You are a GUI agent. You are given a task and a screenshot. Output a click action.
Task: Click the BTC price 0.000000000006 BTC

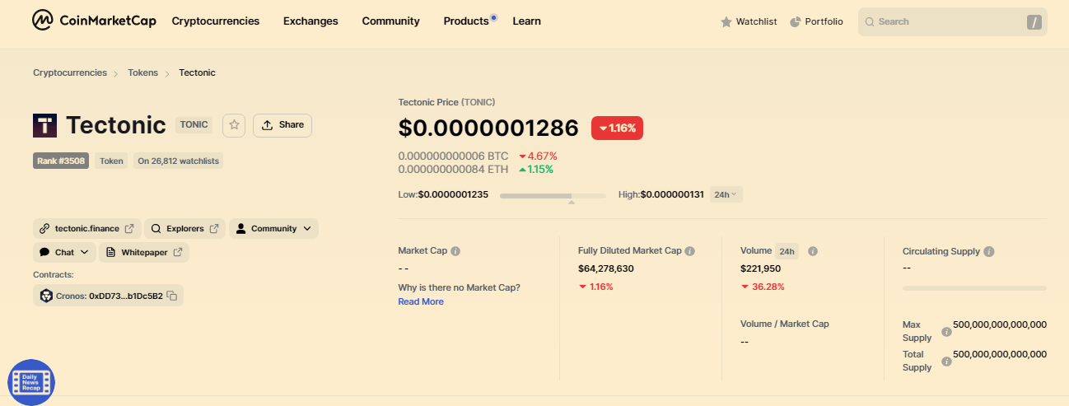click(453, 156)
